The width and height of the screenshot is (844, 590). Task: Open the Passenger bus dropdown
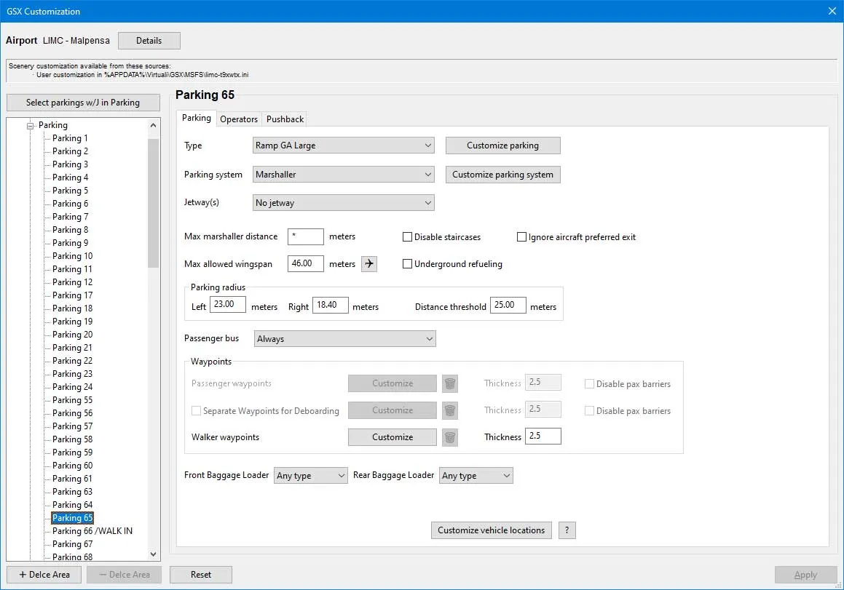(x=344, y=339)
